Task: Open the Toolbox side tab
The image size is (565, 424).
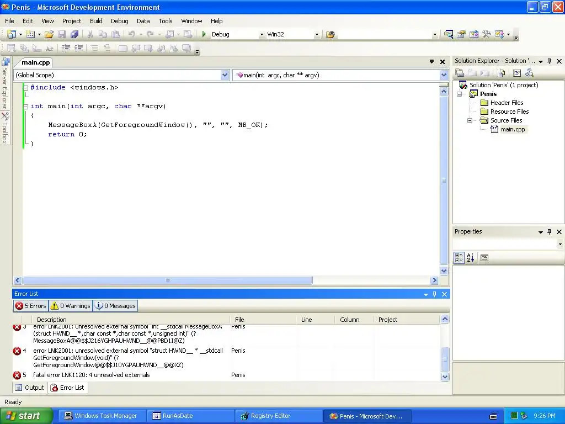Action: click(5, 128)
